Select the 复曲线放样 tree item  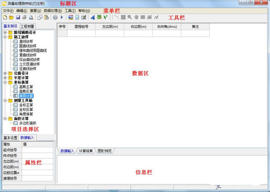point(28,55)
